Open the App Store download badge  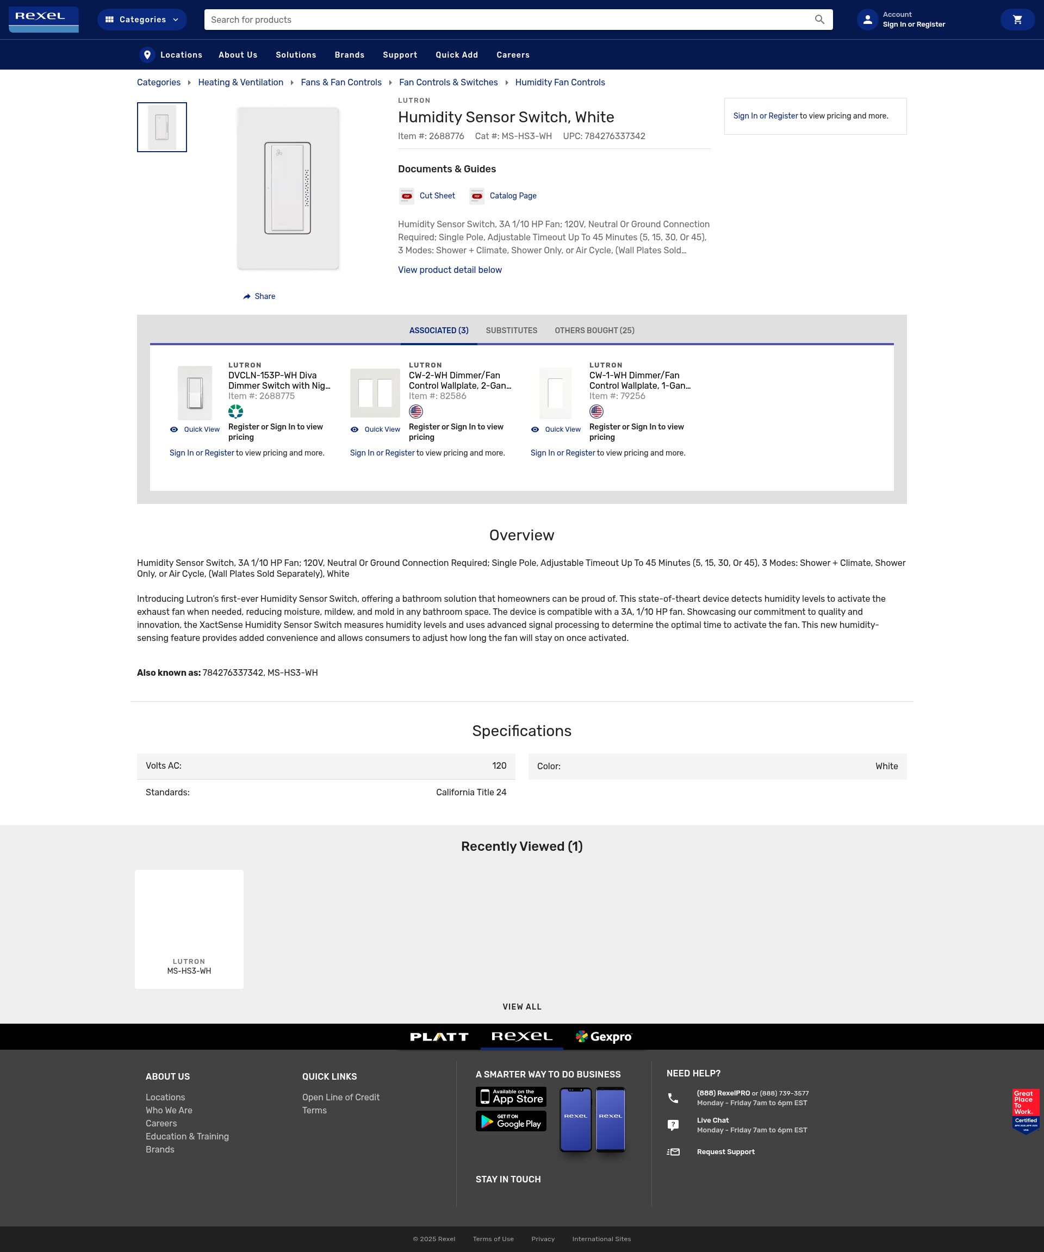tap(511, 1097)
